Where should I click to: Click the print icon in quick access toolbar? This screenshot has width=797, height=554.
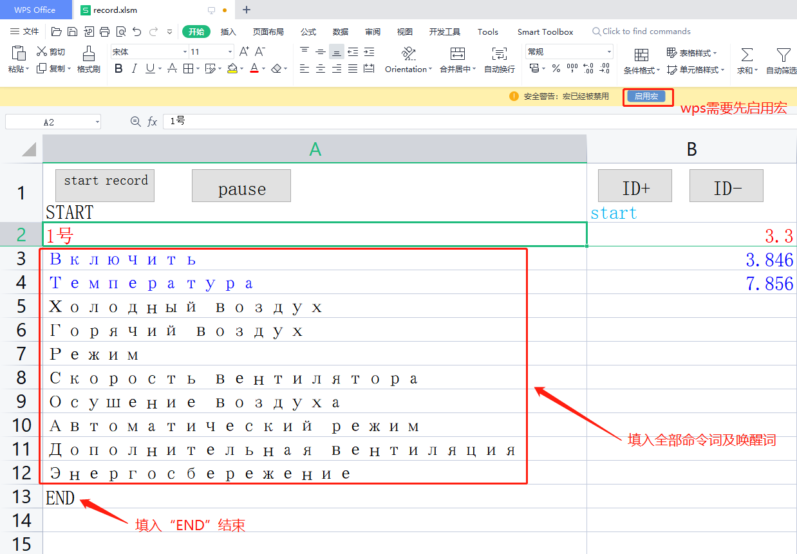104,32
